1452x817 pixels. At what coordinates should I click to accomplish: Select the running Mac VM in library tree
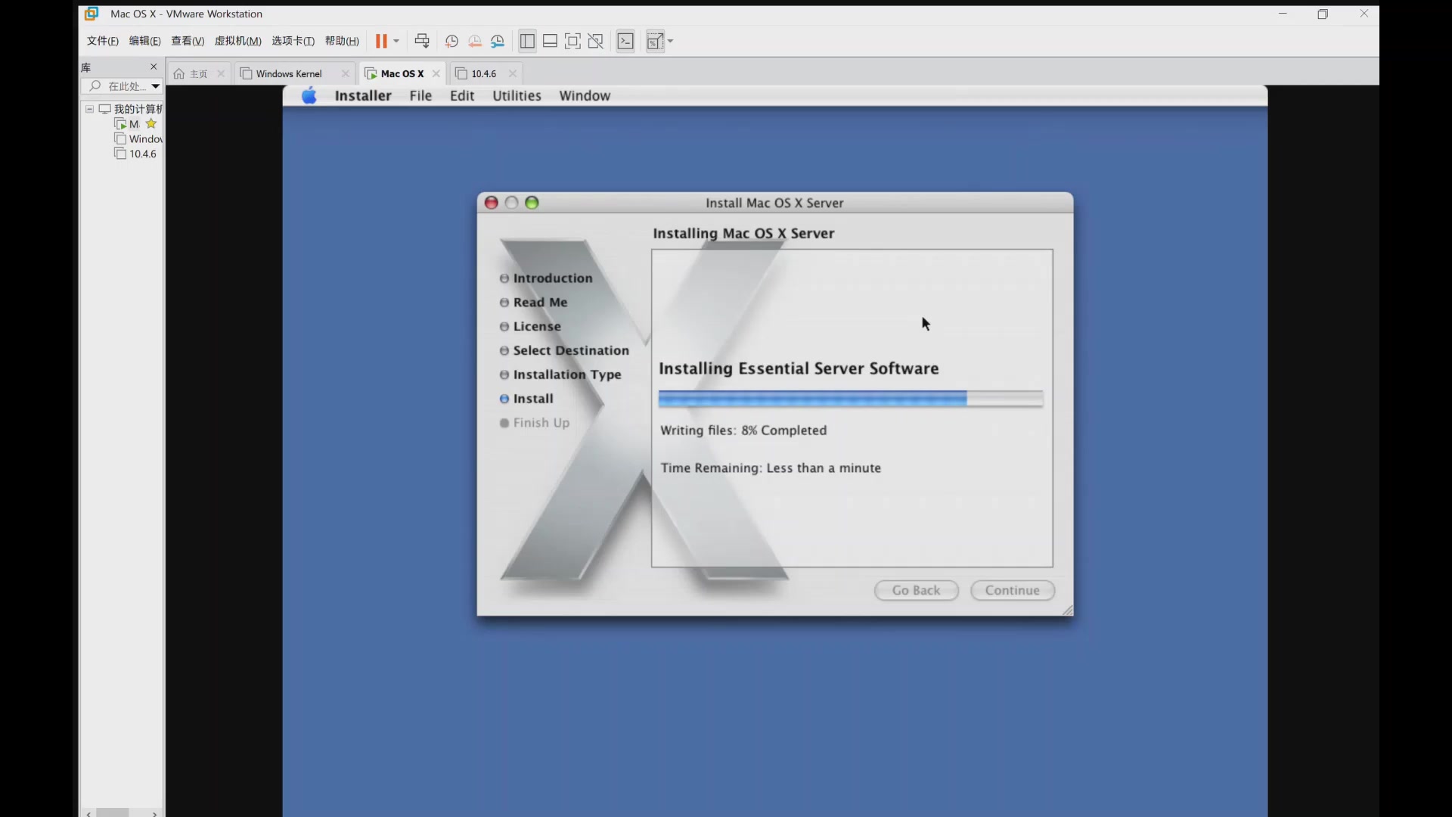[x=127, y=124]
